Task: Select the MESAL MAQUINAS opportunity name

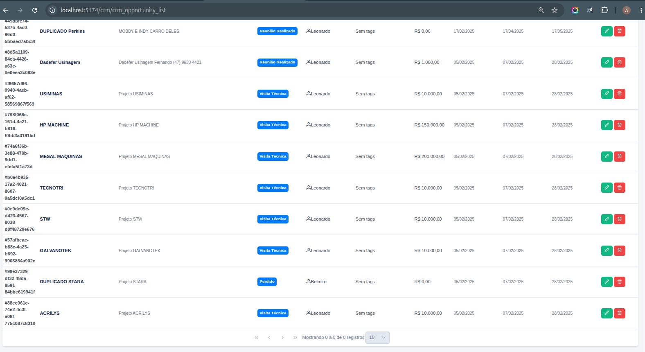Action: [61, 156]
